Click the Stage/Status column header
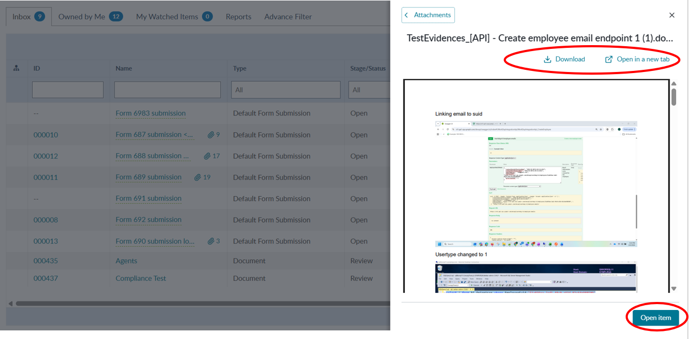Image resolution: width=689 pixels, height=339 pixels. click(368, 68)
